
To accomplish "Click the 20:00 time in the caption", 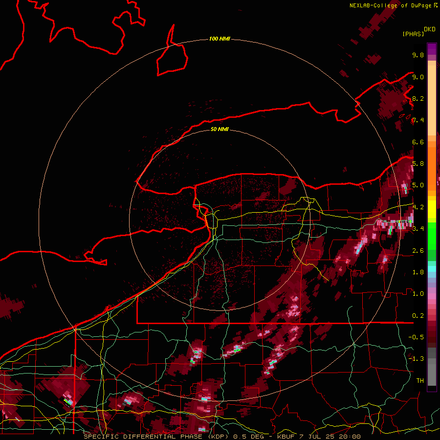I will [349, 437].
